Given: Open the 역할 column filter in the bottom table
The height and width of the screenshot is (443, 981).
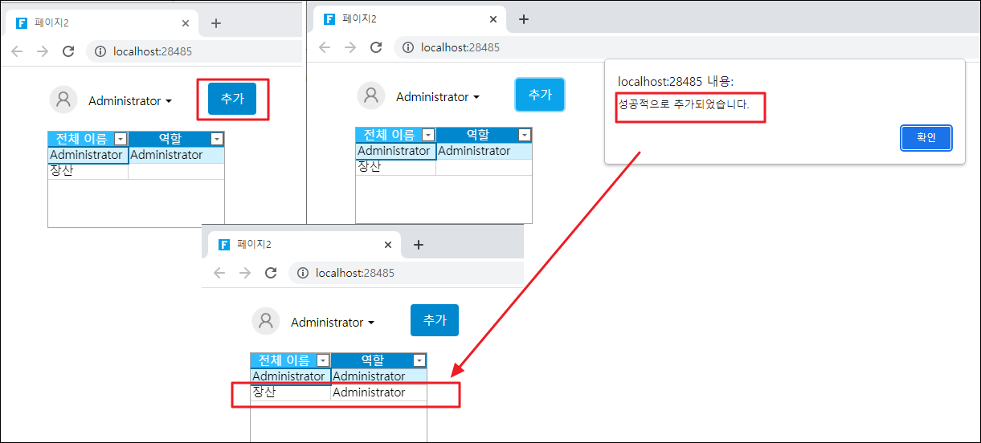Looking at the screenshot, I should click(419, 360).
